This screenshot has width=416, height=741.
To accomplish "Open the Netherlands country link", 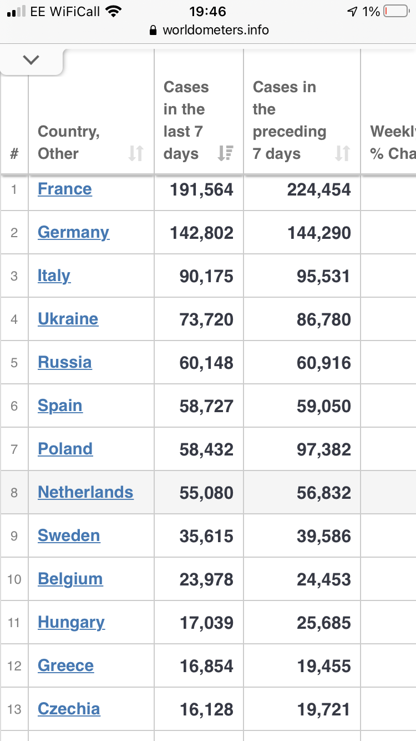I will pyautogui.click(x=85, y=492).
